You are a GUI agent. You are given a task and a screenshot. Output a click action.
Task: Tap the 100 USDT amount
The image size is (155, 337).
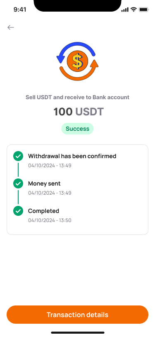click(x=79, y=112)
